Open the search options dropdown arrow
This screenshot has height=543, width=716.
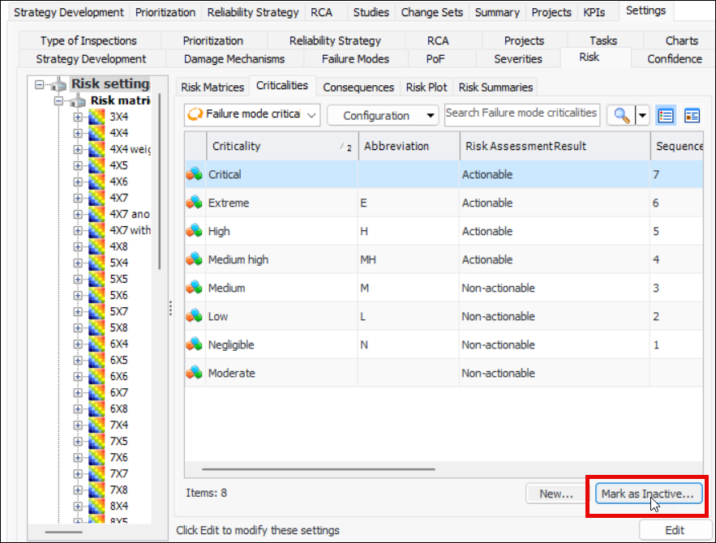click(x=643, y=115)
